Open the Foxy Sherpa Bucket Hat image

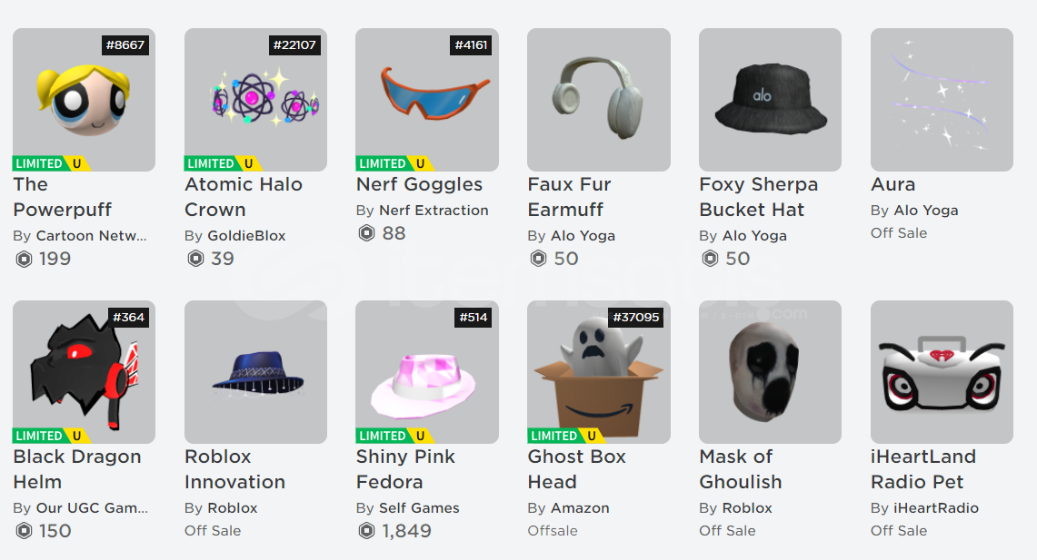pos(771,100)
